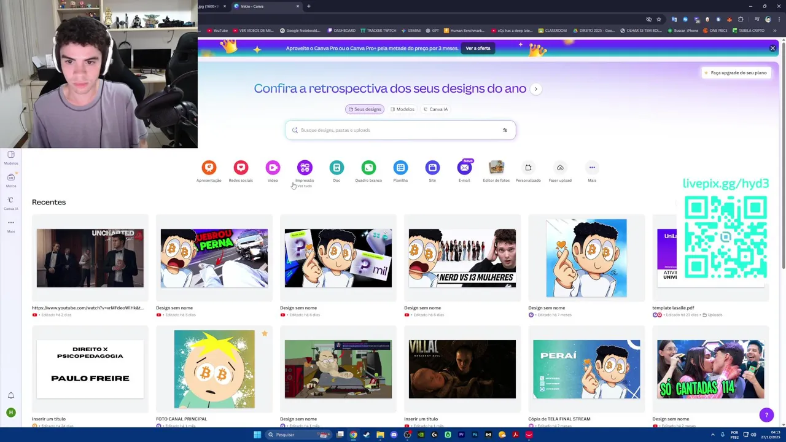The height and width of the screenshot is (442, 786).
Task: Focus the Busque designs search field
Action: (400, 130)
